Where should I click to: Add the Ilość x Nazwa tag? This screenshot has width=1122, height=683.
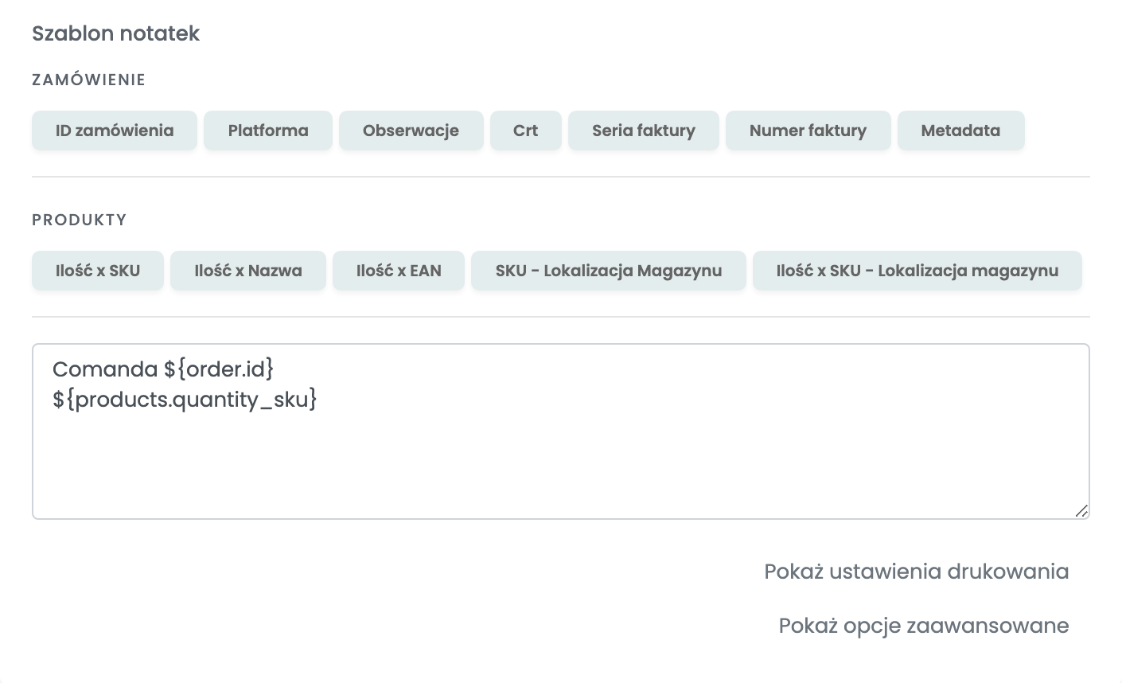tap(248, 271)
